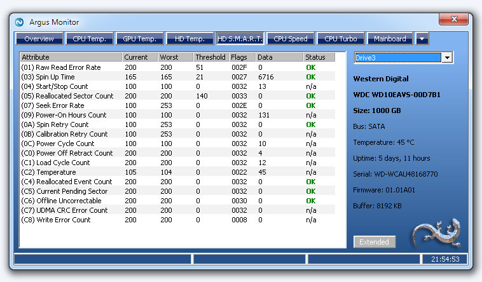482x282 pixels.
Task: Open the Mainboard tab
Action: (390, 39)
